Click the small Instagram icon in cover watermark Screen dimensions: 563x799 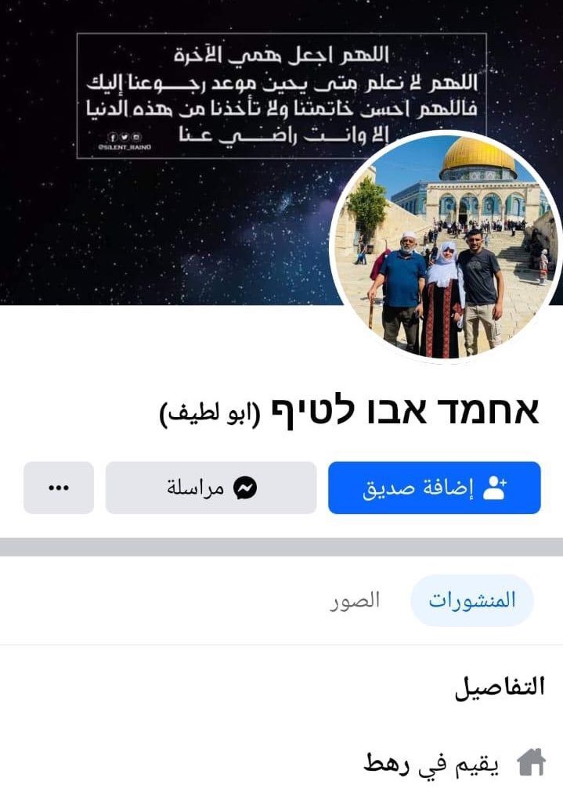pos(135,137)
